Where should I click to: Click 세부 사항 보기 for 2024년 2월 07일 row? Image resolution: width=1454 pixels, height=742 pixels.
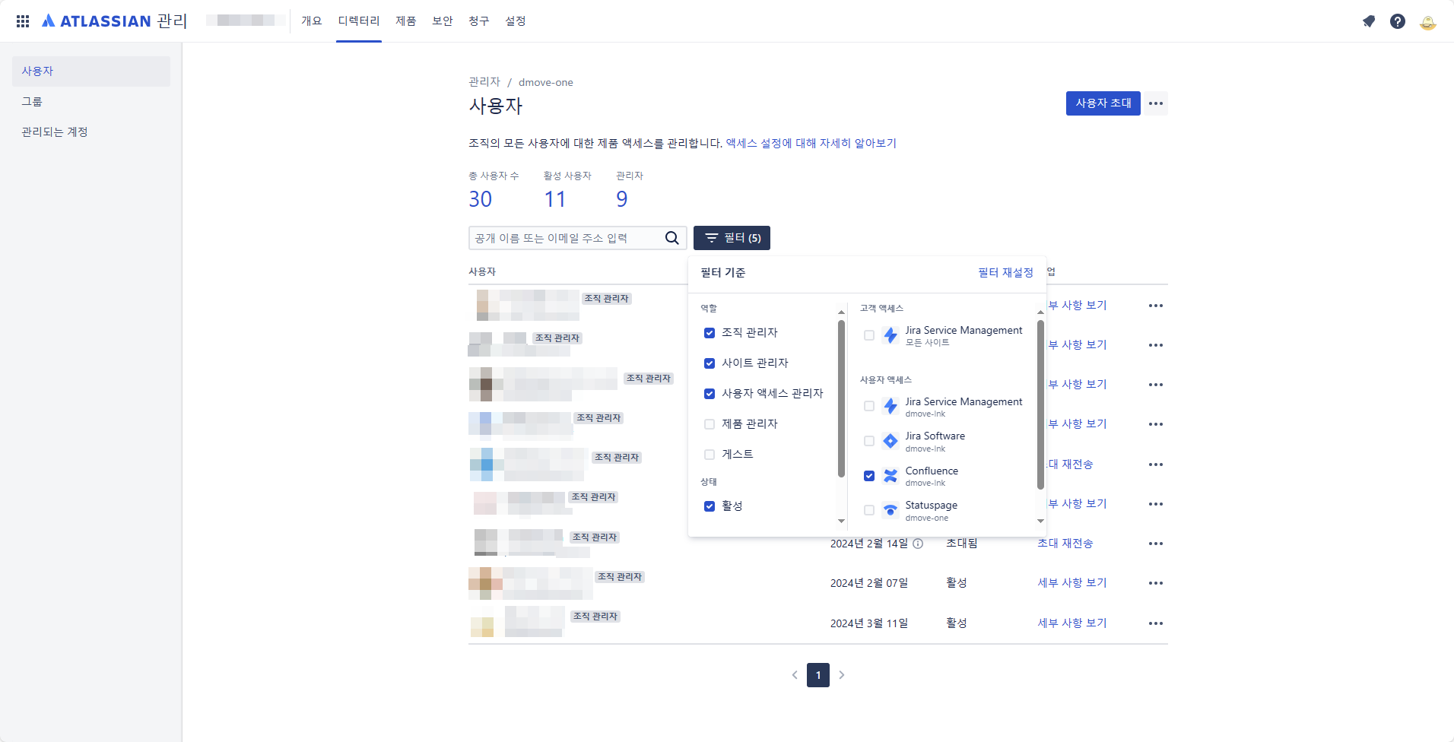point(1072,583)
